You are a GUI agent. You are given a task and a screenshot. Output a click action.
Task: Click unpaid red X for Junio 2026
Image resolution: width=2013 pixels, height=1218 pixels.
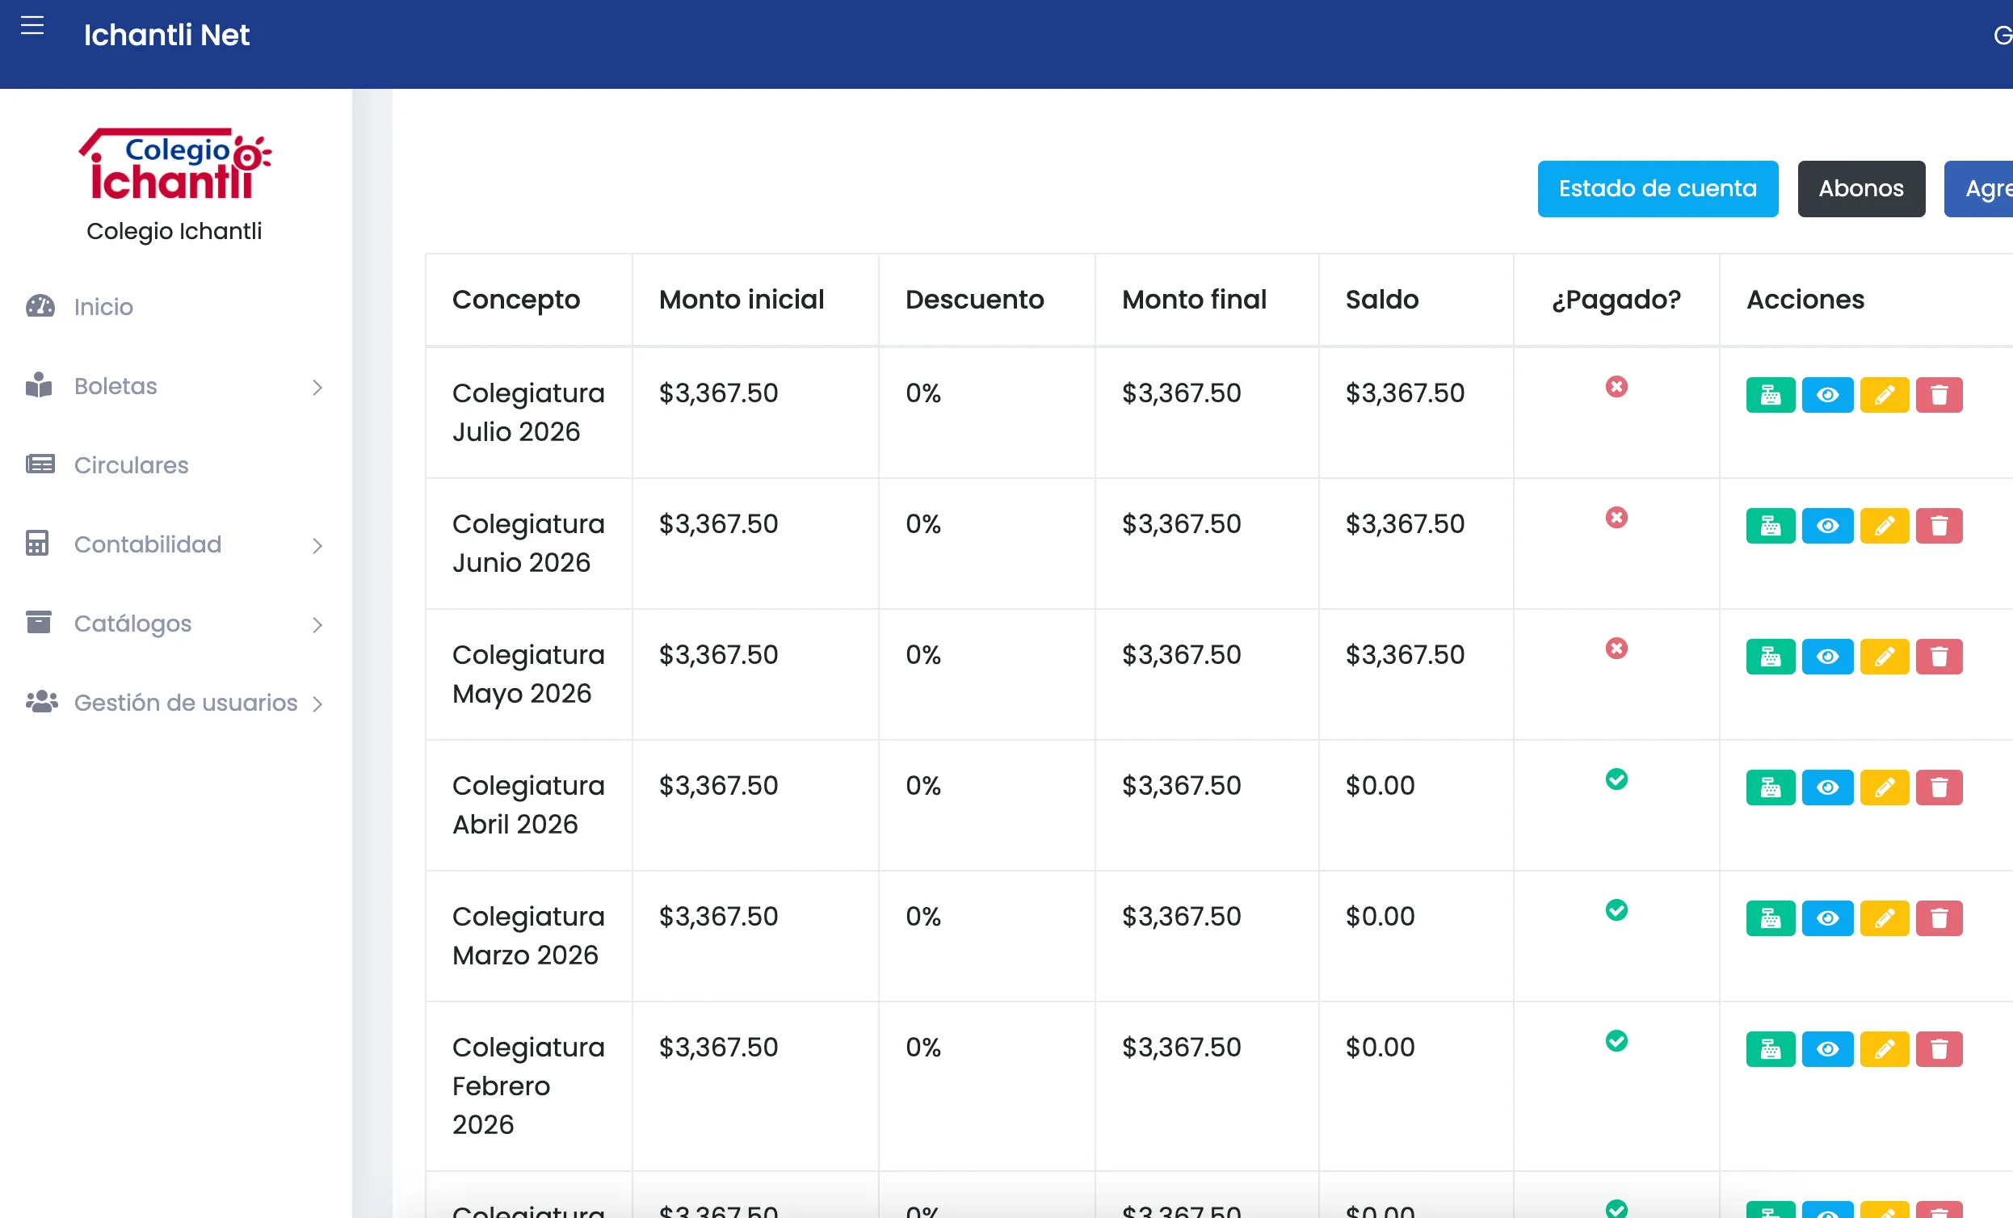click(x=1616, y=517)
